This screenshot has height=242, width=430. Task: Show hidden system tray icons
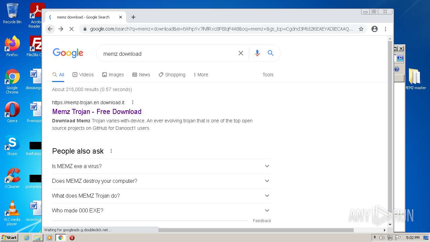pyautogui.click(x=375, y=238)
